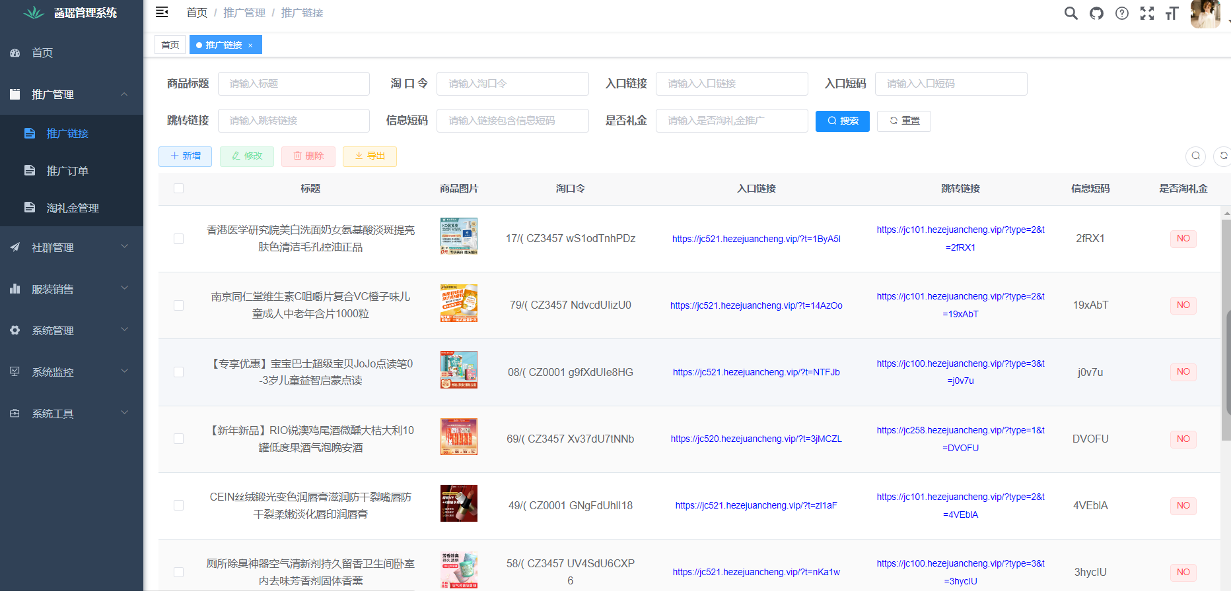The height and width of the screenshot is (591, 1231).
Task: Collapse the 推广管理 menu chevron
Action: (124, 94)
